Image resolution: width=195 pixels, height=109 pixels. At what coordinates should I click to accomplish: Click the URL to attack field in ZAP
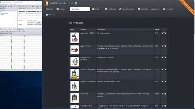pos(34,21)
